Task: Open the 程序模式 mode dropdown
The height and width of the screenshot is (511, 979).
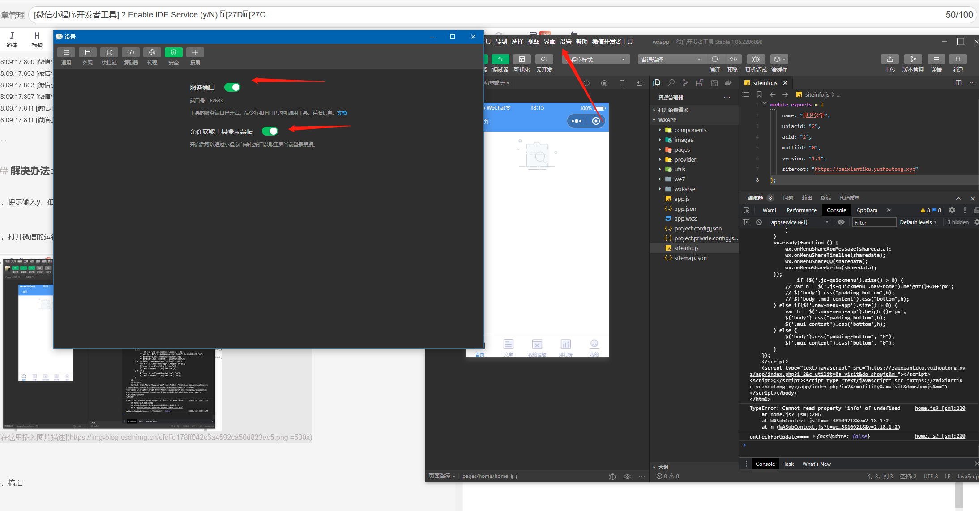Action: coord(597,60)
